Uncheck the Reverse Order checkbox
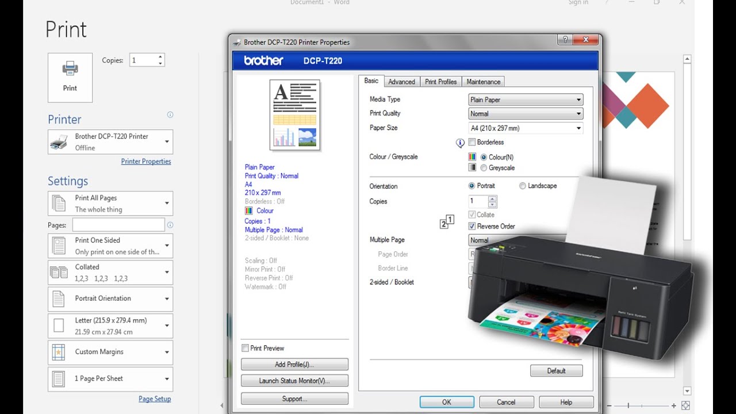736x414 pixels. (x=472, y=226)
